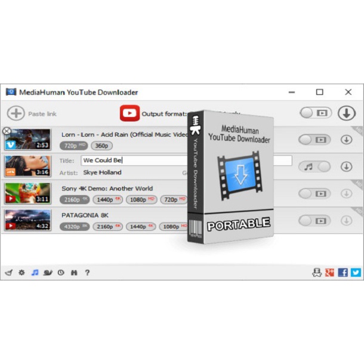This screenshot has height=364, width=364.
Task: Click the Paste link label
Action: pos(42,114)
